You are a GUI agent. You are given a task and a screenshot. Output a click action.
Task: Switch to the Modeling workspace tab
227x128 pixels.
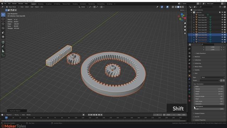click(41, 4)
